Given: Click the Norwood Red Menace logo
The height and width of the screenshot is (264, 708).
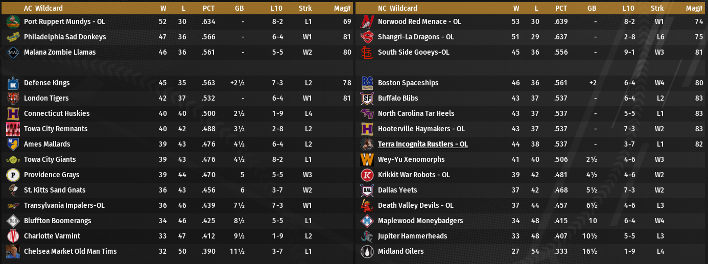Looking at the screenshot, I should coord(367,21).
